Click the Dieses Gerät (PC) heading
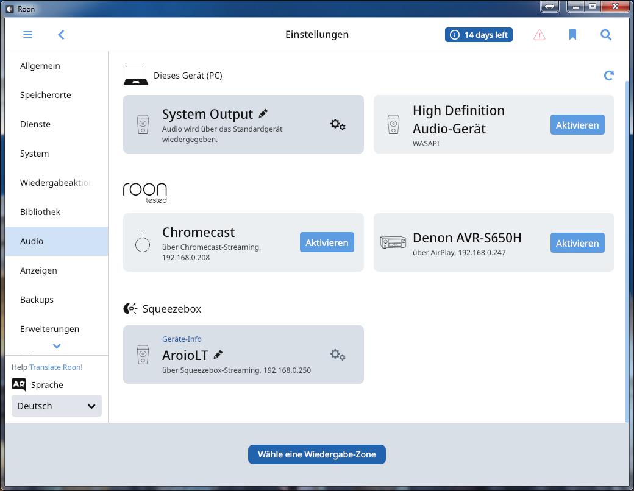This screenshot has width=634, height=491. [188, 76]
